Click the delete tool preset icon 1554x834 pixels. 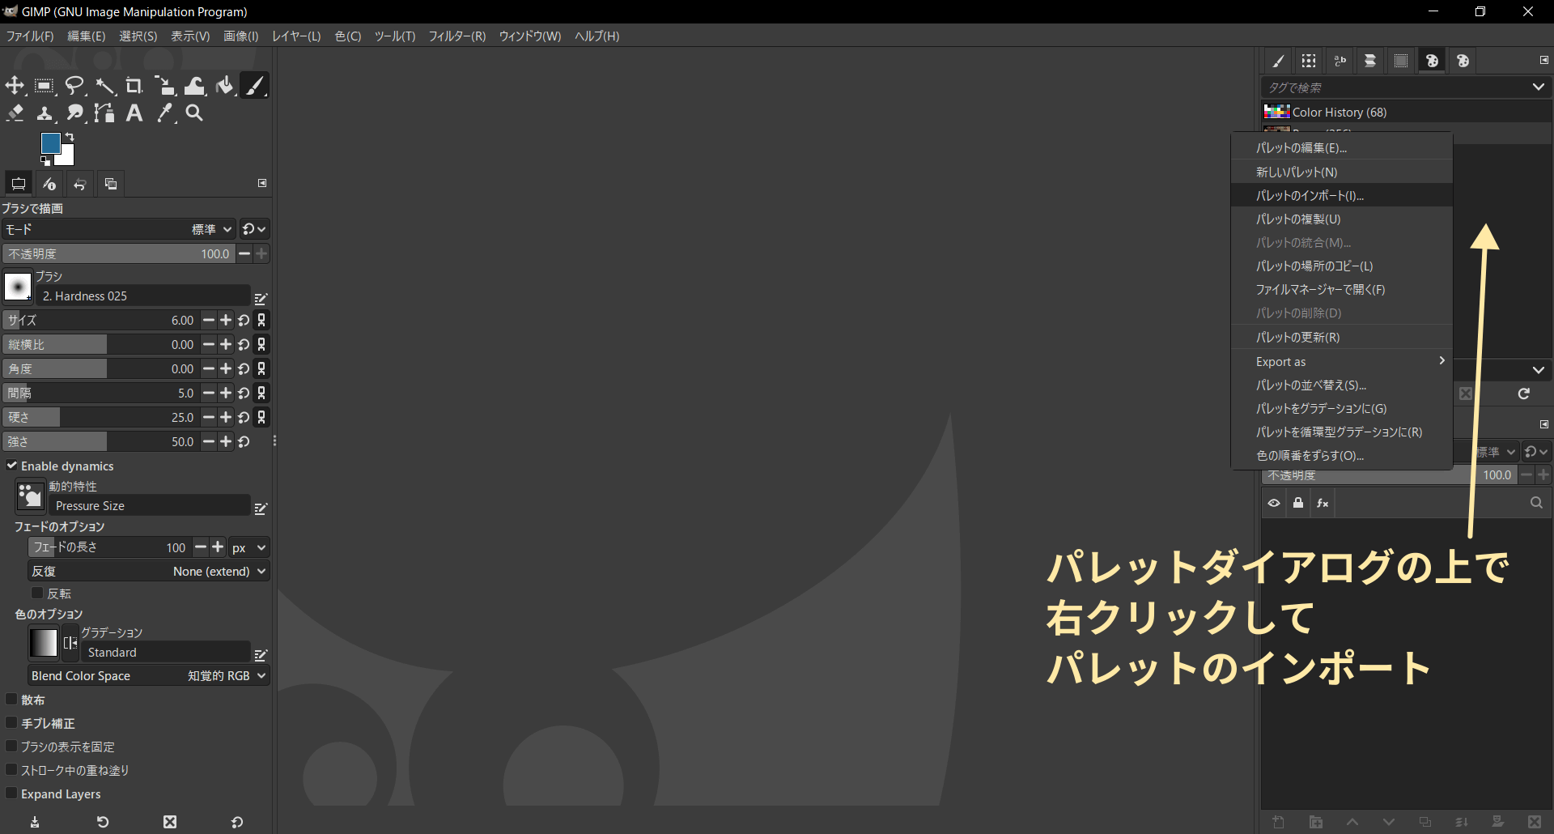(x=170, y=822)
